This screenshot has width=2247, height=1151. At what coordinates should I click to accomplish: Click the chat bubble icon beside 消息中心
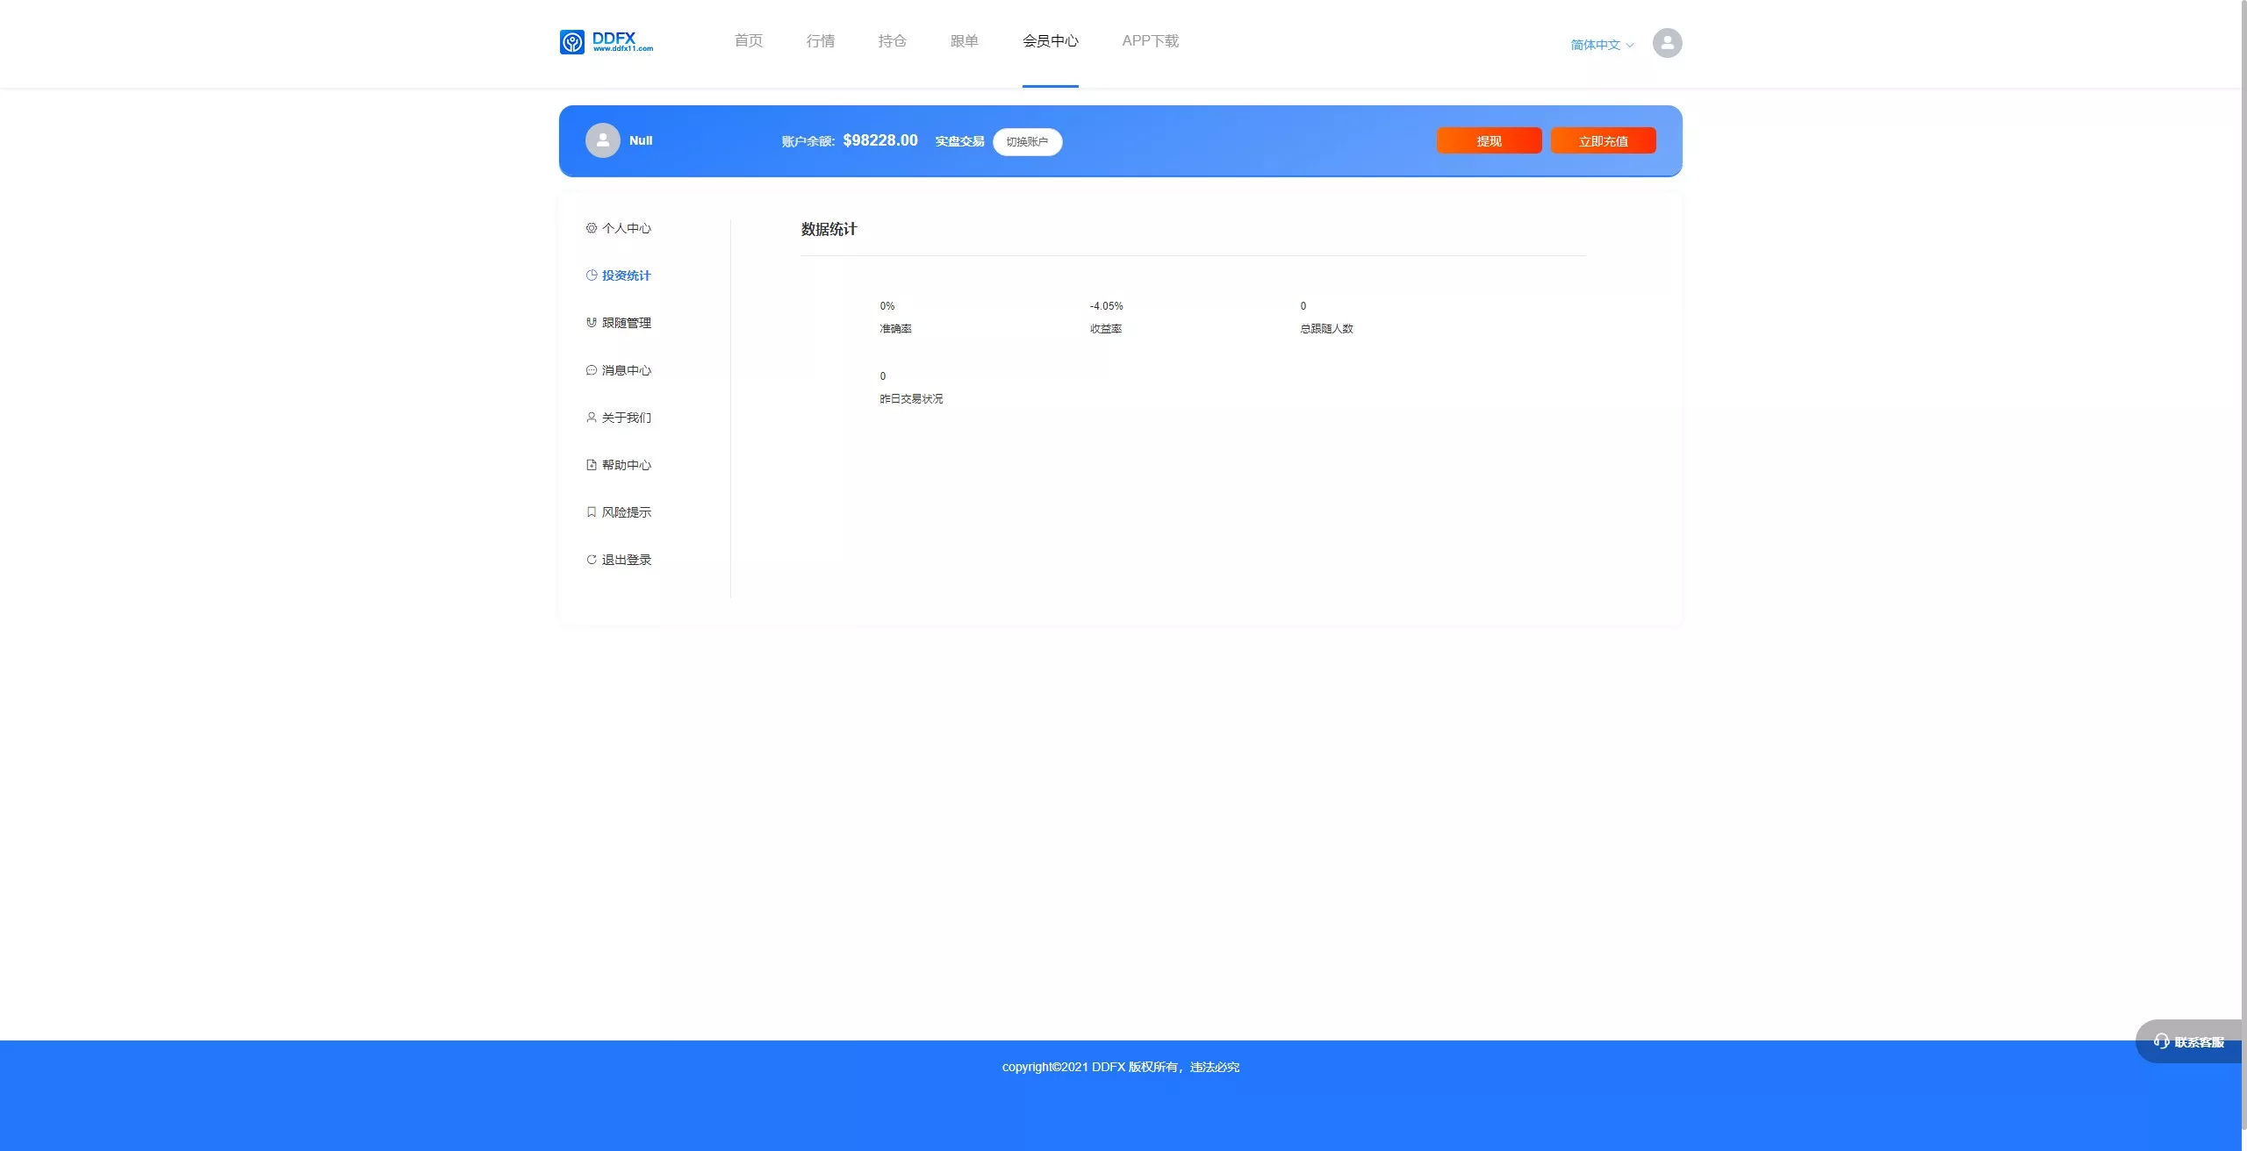[x=591, y=370]
